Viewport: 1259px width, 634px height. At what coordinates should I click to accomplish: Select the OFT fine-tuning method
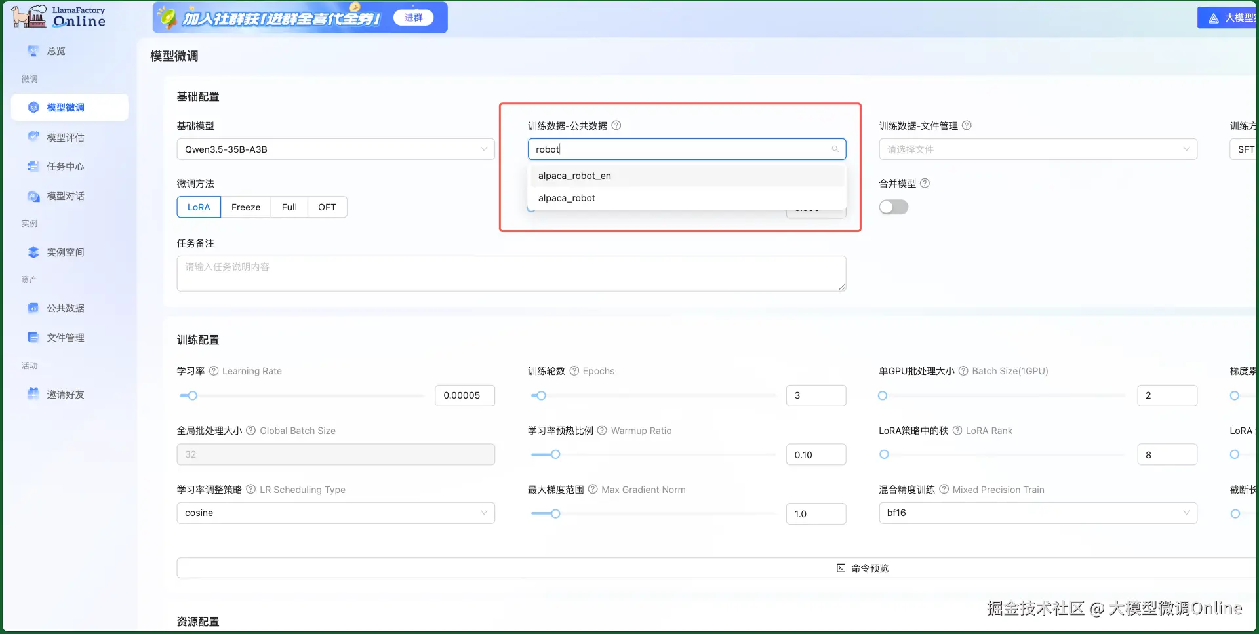[x=327, y=207]
